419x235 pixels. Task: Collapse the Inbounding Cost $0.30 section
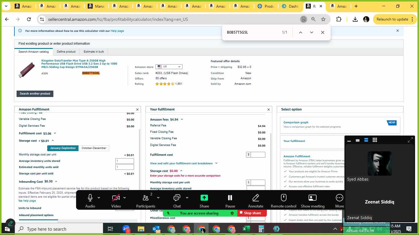point(56,181)
